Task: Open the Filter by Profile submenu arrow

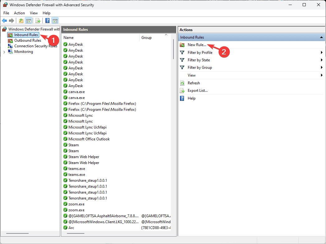Action: pyautogui.click(x=322, y=52)
